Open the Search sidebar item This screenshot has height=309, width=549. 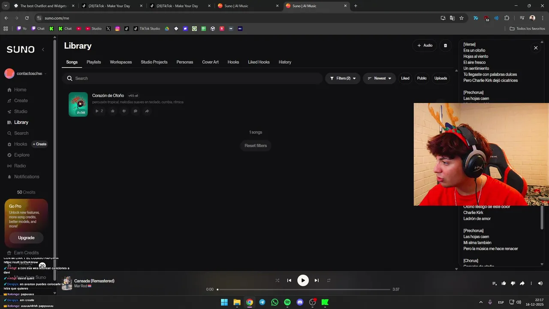tap(18, 133)
